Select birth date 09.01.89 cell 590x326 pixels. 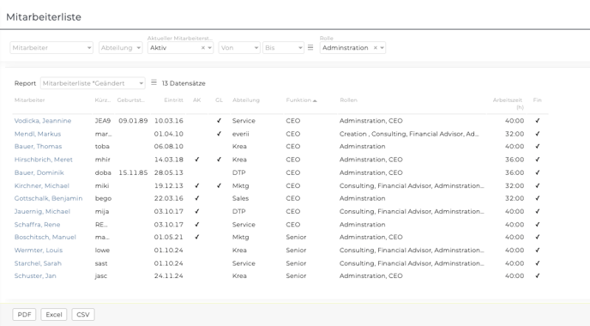click(133, 121)
